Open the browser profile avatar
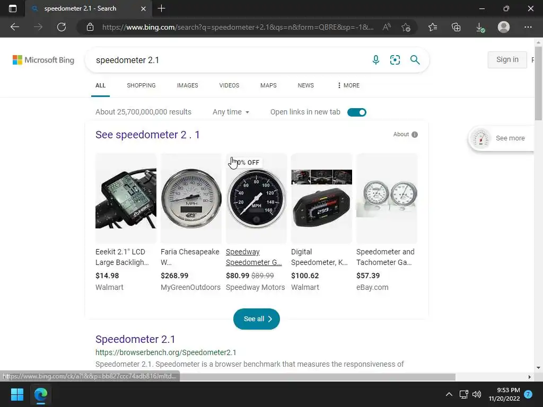Screen dimensions: 543x407 tap(504, 27)
